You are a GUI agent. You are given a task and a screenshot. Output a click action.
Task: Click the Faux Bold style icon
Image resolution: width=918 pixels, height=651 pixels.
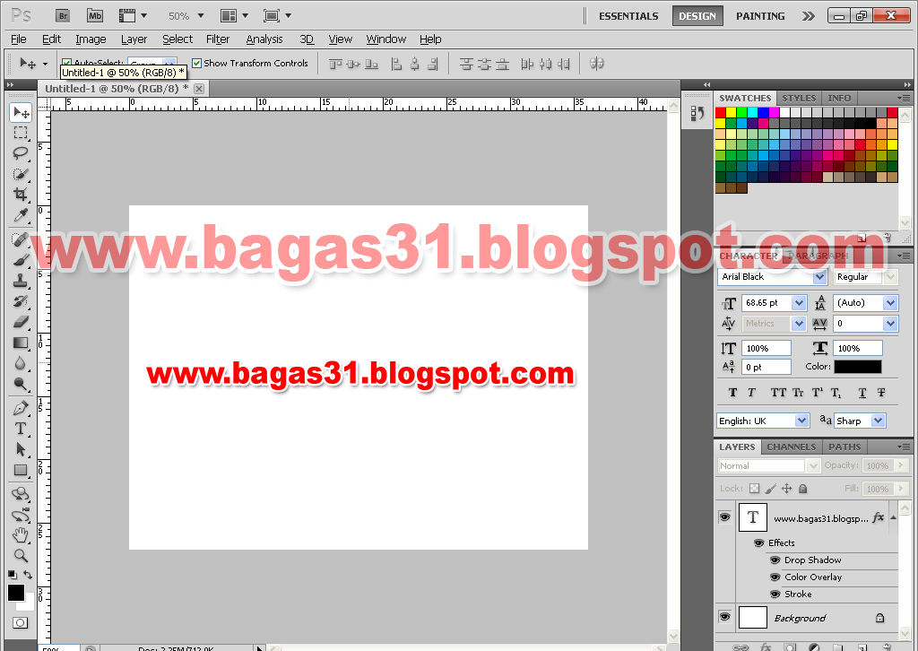732,392
